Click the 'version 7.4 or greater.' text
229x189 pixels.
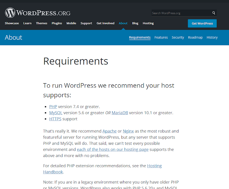coord(79,107)
